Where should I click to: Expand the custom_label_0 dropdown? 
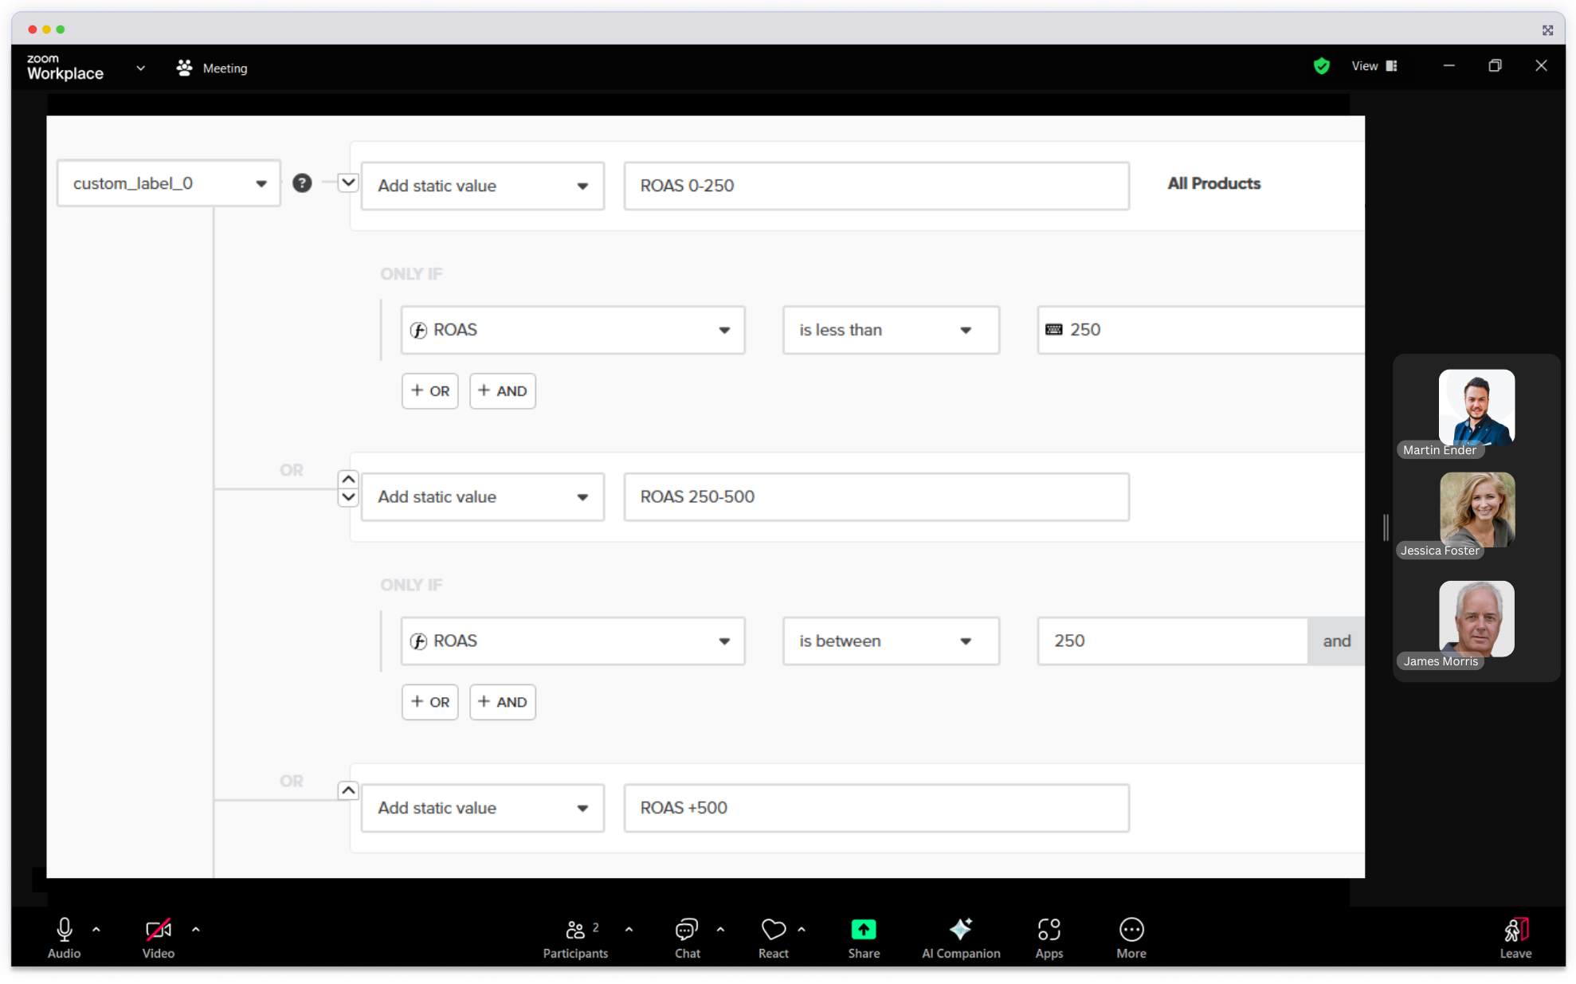click(x=169, y=184)
